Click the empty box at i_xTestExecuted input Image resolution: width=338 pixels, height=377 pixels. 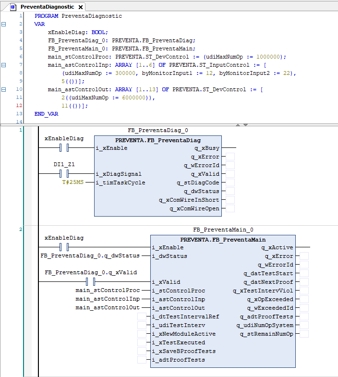[142, 342]
